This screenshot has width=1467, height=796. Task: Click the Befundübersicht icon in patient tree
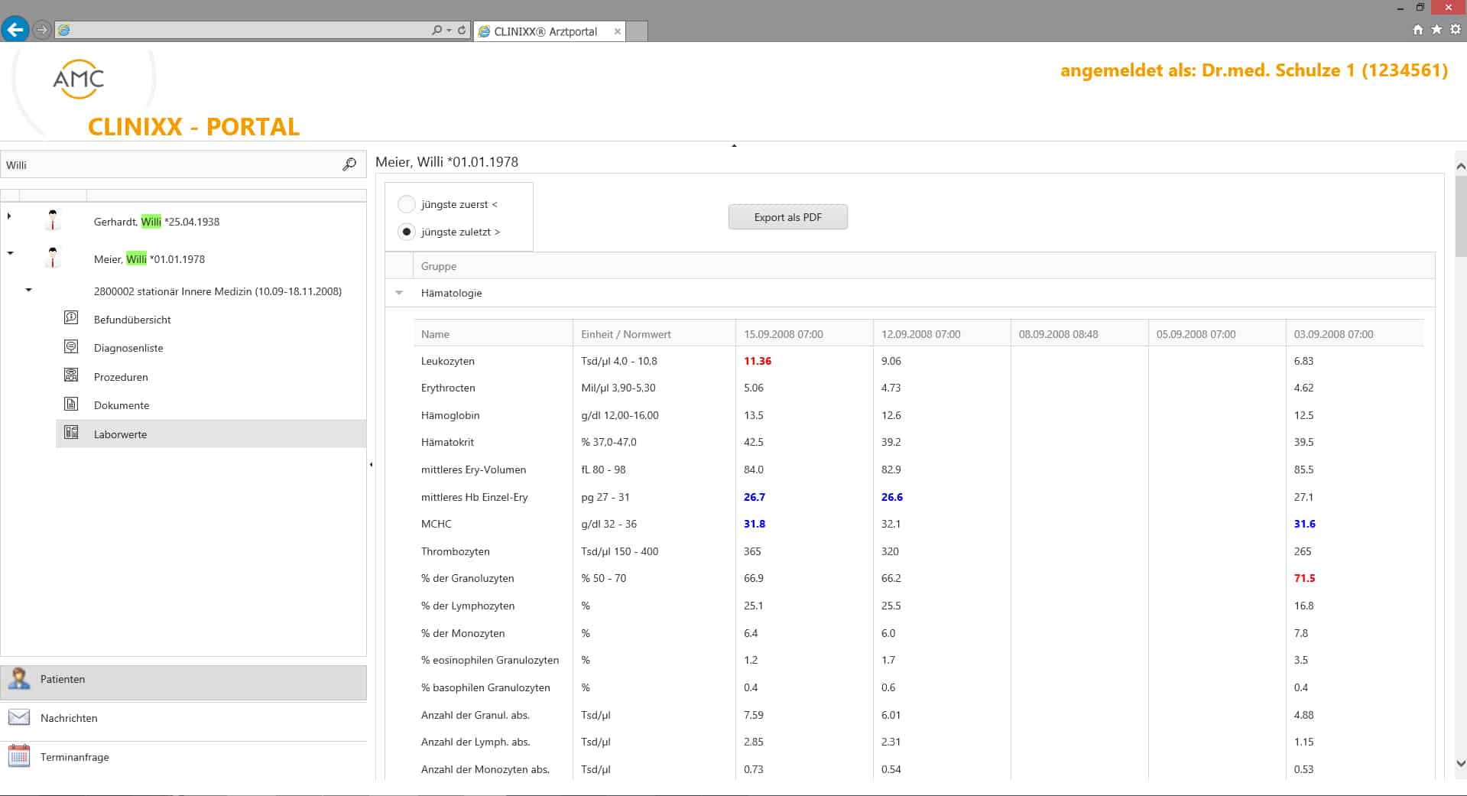[71, 318]
